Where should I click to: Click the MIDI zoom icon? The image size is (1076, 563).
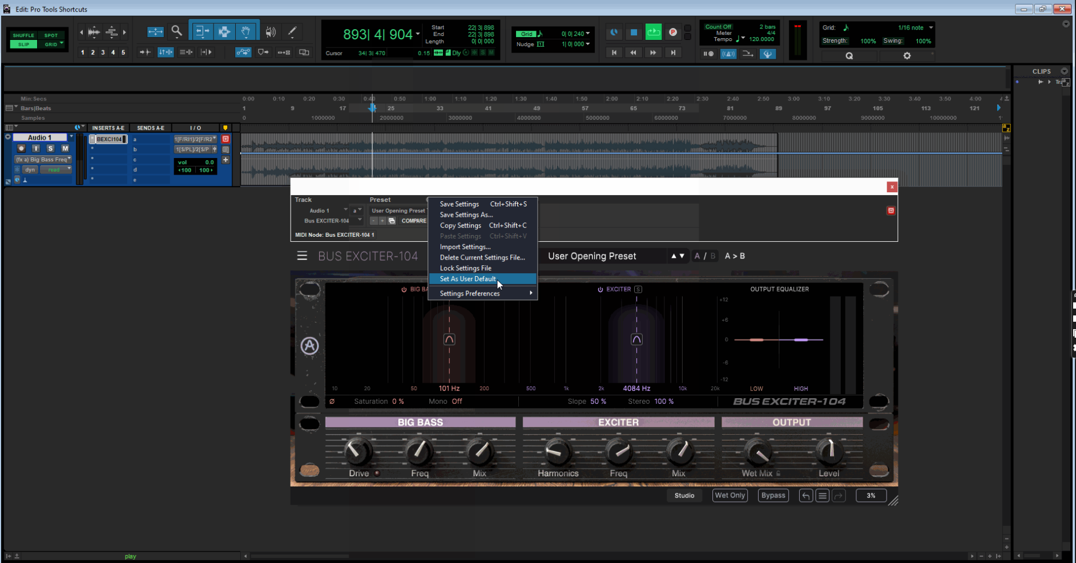[112, 32]
